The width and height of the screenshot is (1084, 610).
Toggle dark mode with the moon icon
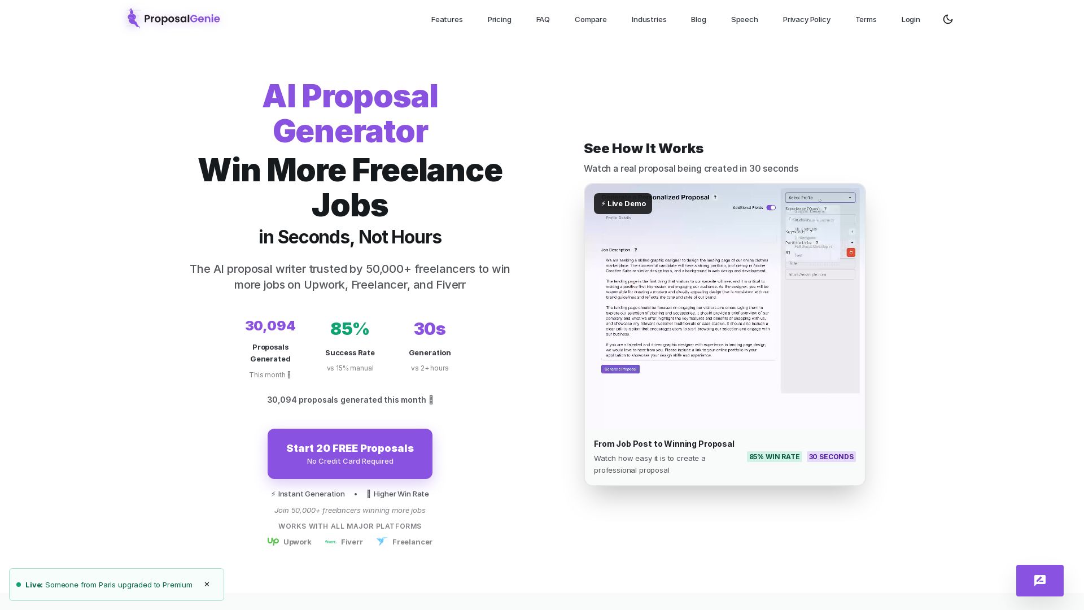click(x=948, y=19)
